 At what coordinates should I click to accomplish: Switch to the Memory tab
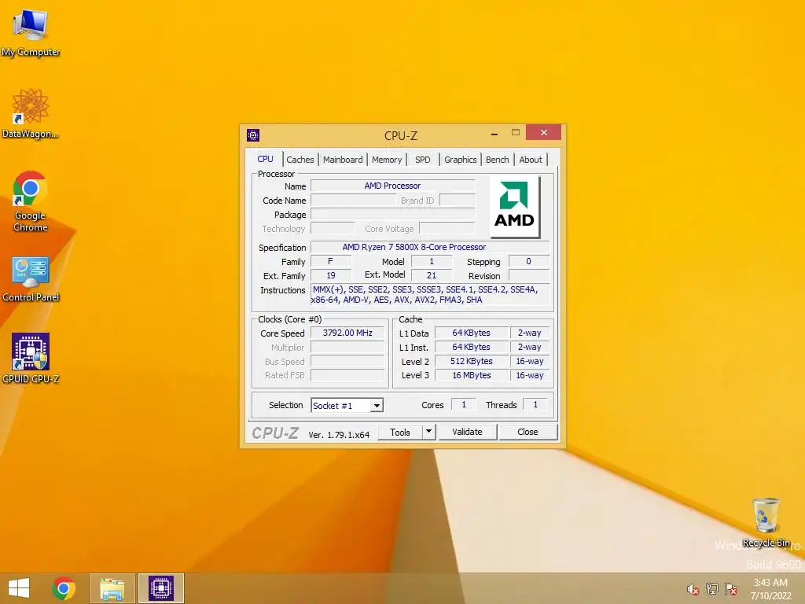387,160
